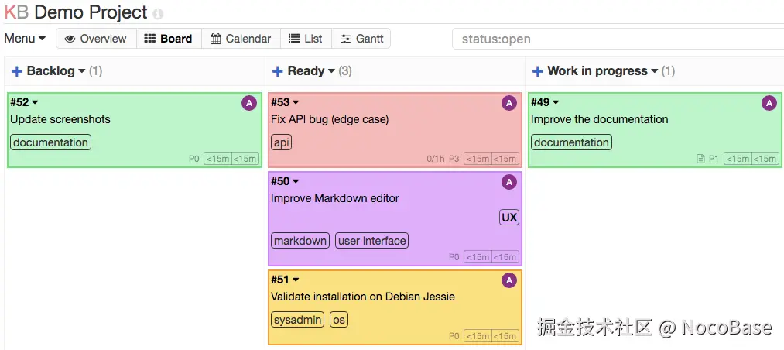Click the 0/1h time tracking on task #53
The height and width of the screenshot is (350, 784).
(x=436, y=159)
